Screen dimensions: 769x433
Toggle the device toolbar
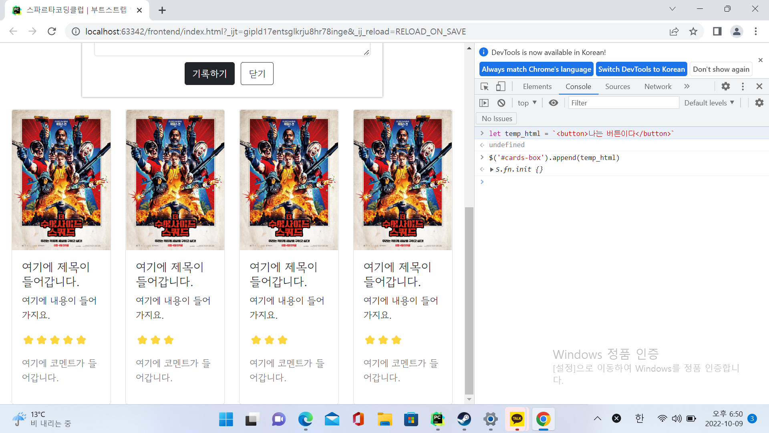501,86
